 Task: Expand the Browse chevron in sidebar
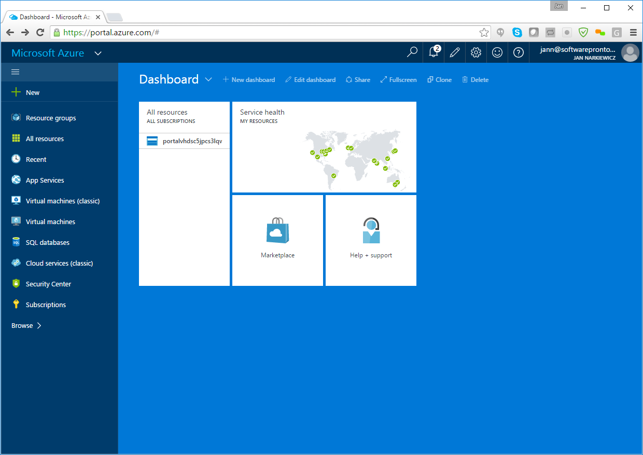39,326
